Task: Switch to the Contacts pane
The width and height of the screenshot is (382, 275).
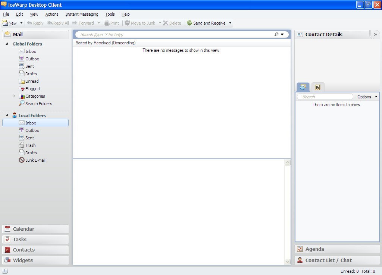Action: click(x=35, y=250)
